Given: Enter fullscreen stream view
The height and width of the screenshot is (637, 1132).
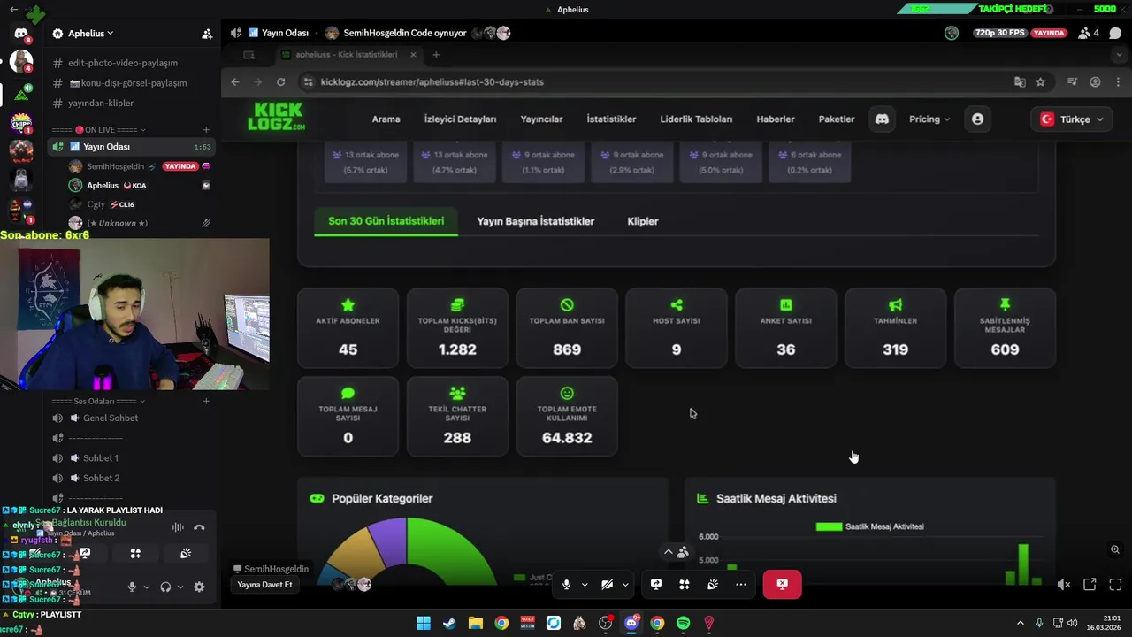Looking at the screenshot, I should 1115,585.
